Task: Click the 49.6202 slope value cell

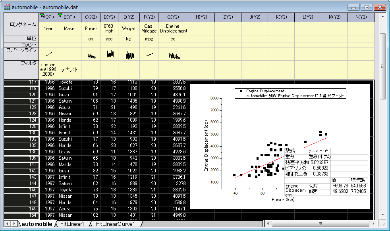Action: (x=340, y=191)
